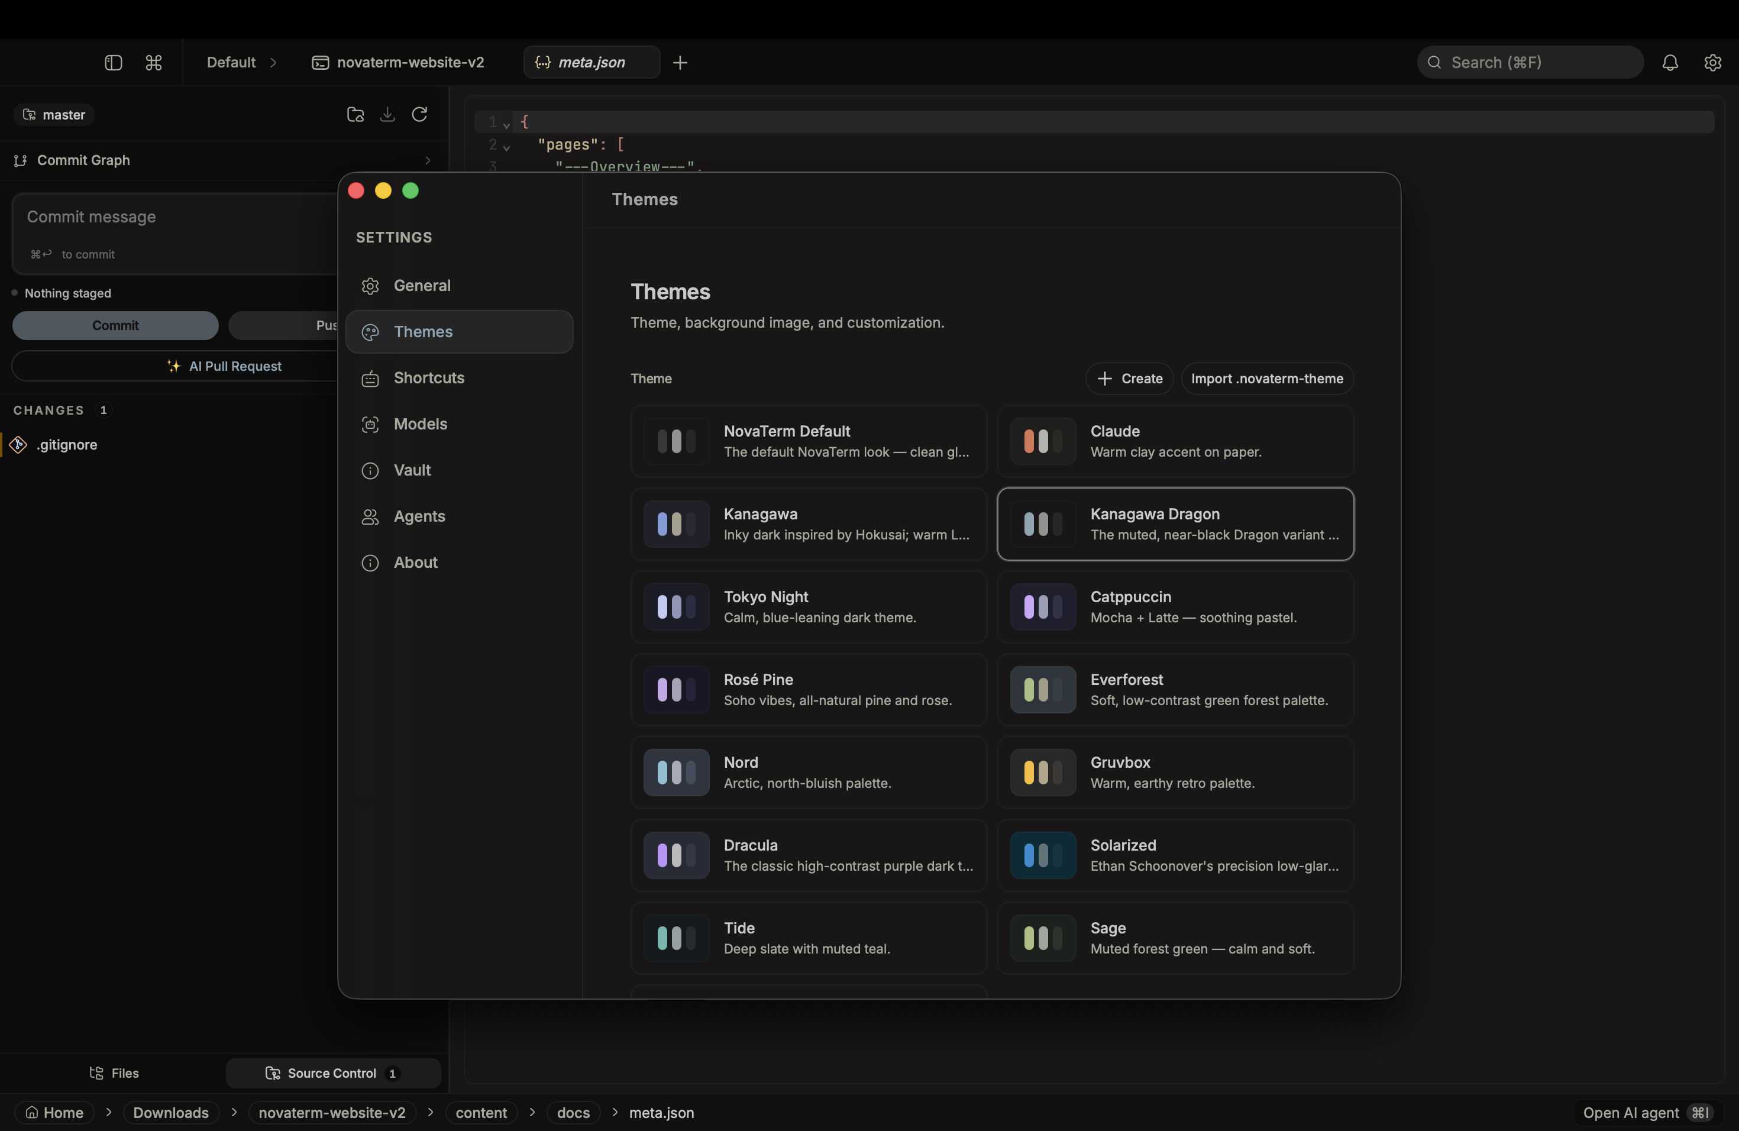Choose the Nord theme

[809, 773]
